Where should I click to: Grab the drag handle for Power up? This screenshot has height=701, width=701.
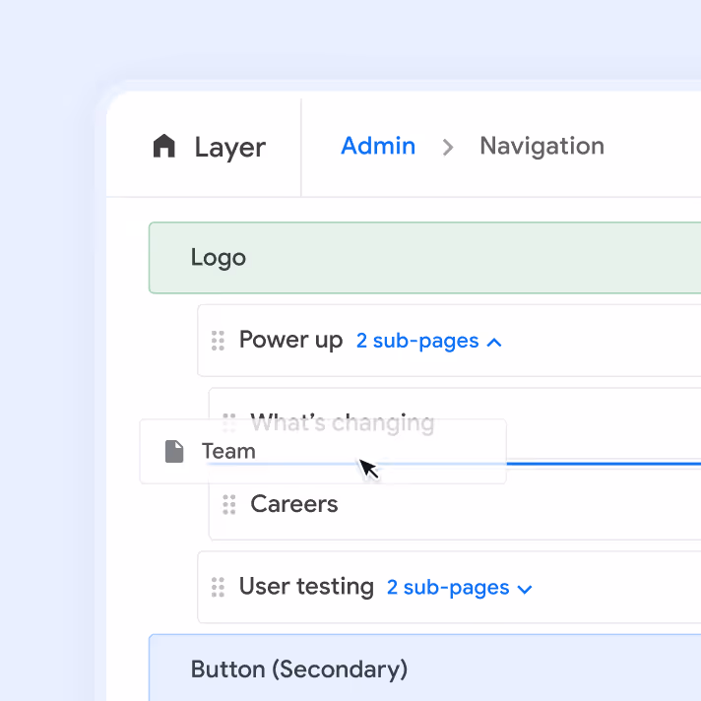218,341
